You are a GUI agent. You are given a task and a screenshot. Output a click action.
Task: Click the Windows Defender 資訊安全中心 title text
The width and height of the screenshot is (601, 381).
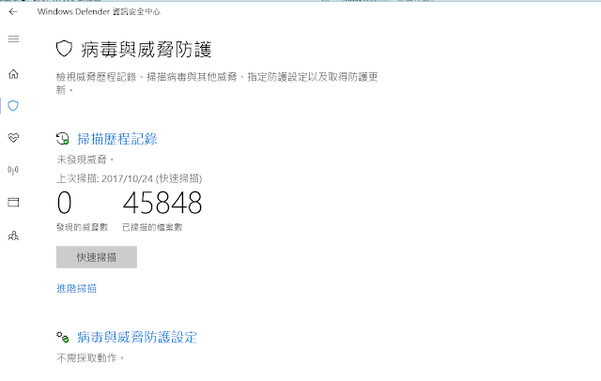coord(99,12)
